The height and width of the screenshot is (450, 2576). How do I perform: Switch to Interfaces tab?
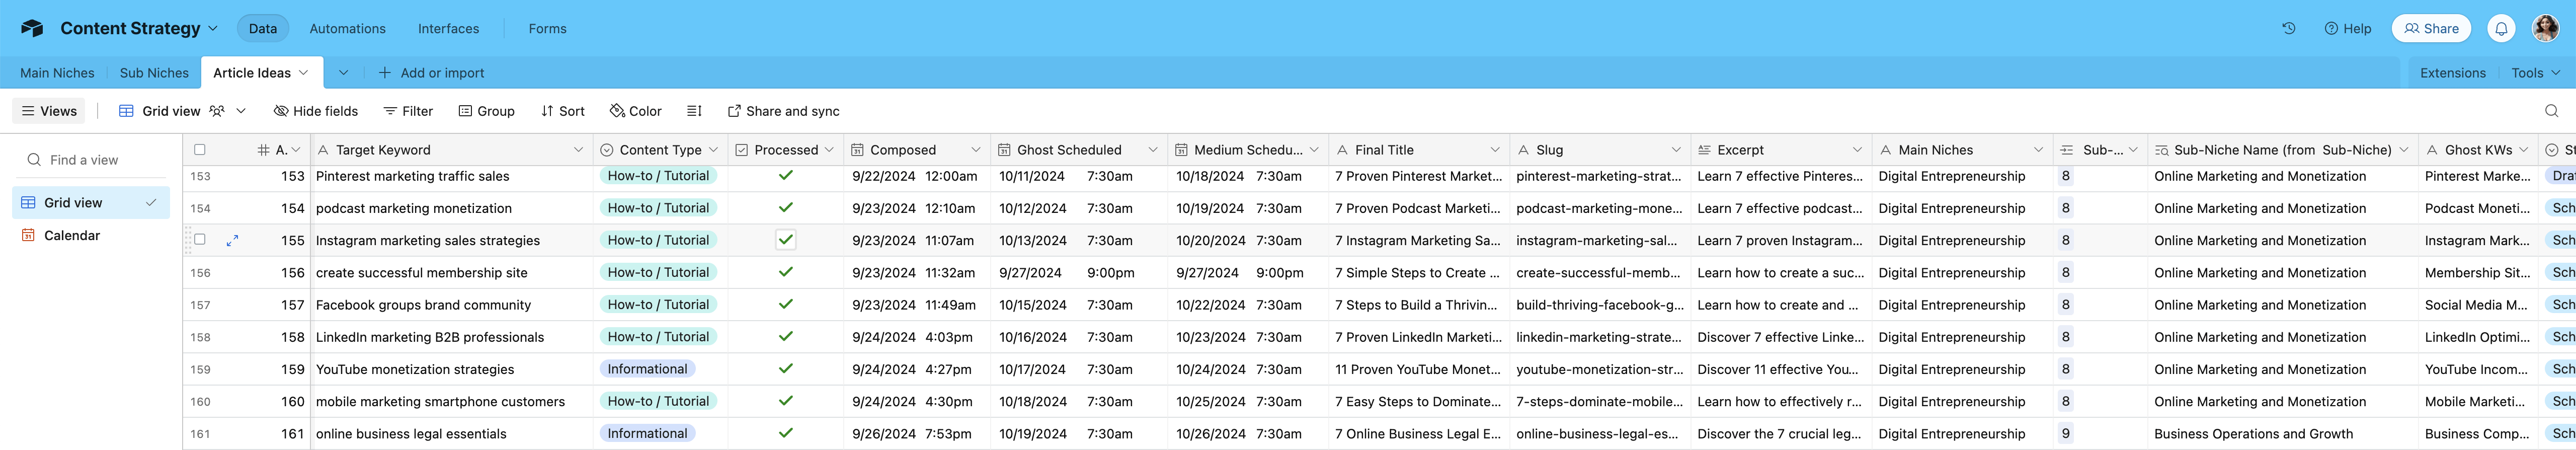(x=448, y=29)
